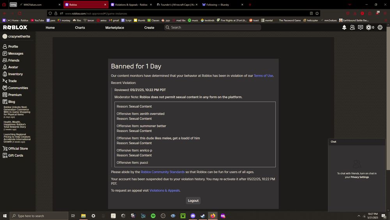Open Communities in the sidebar
The height and width of the screenshot is (220, 390).
(x=15, y=88)
